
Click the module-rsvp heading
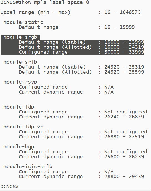click(x=20, y=82)
